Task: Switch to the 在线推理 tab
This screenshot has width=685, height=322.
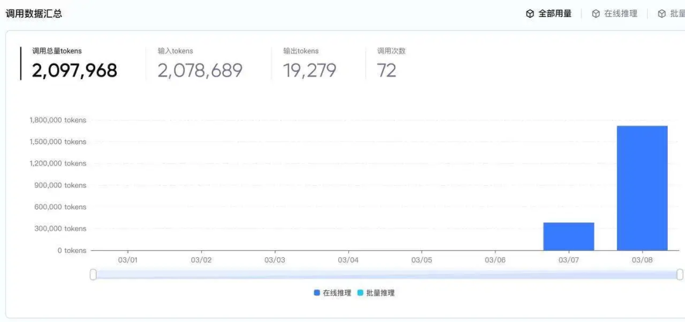Action: coord(615,13)
